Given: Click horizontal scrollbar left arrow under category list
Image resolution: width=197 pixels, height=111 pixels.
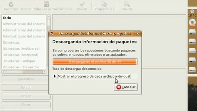Looking at the screenshot, I should (3, 72).
